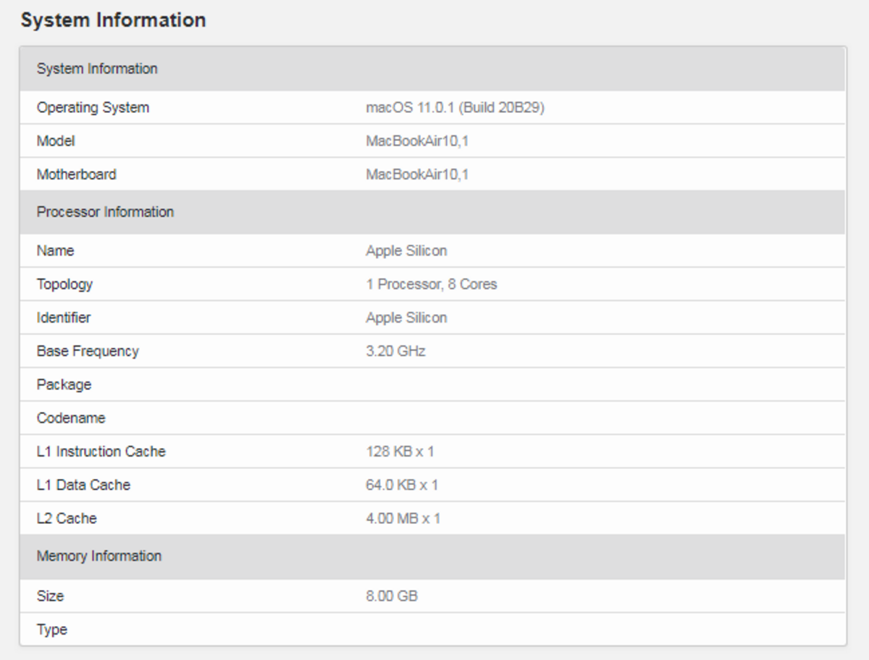869x660 pixels.
Task: Select 'Apple Silicon' in the Name row
Action: click(406, 251)
